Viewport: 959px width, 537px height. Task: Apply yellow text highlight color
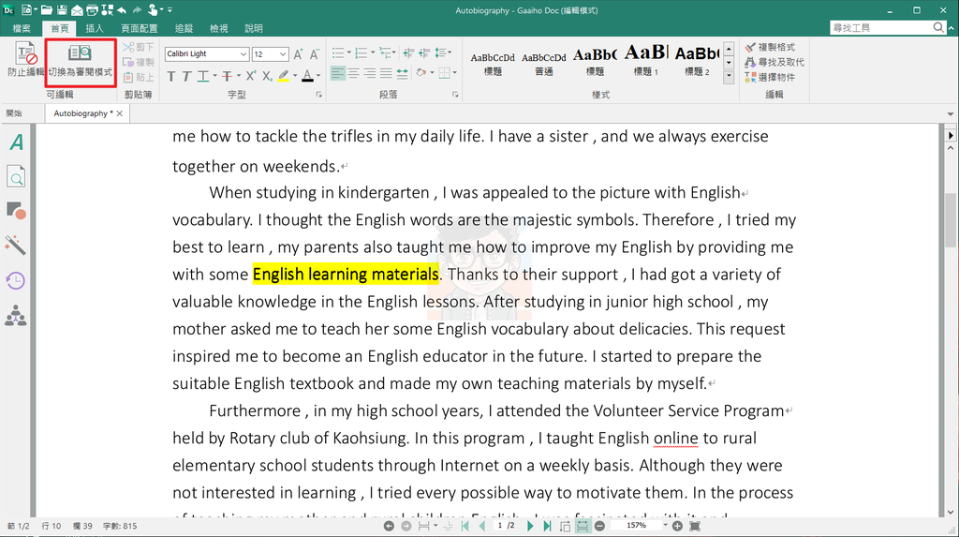point(283,76)
